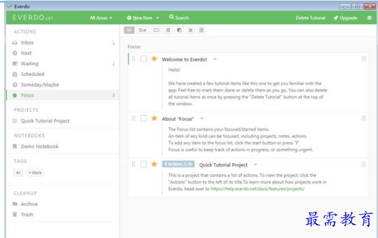Click the notes filter icon in filter bar

(202, 30)
